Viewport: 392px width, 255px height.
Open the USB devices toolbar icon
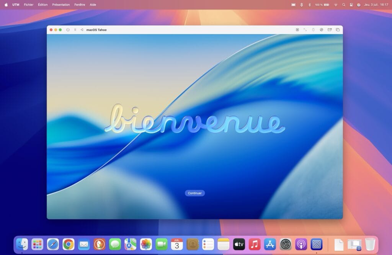click(x=313, y=30)
